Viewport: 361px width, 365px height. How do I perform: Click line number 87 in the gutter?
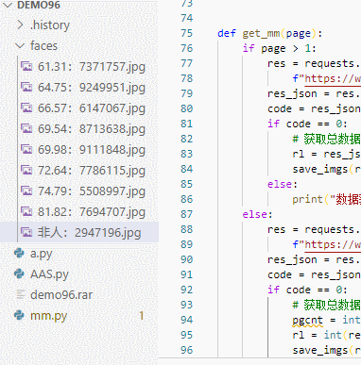tap(186, 214)
